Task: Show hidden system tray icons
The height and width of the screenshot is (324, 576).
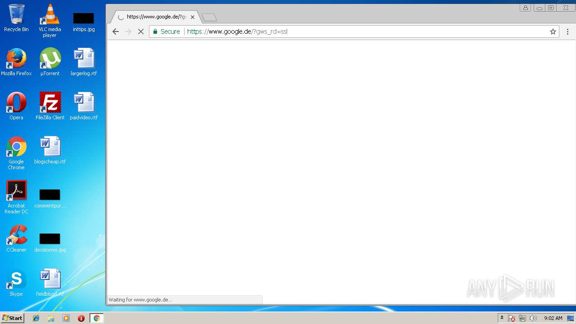Action: click(502, 318)
